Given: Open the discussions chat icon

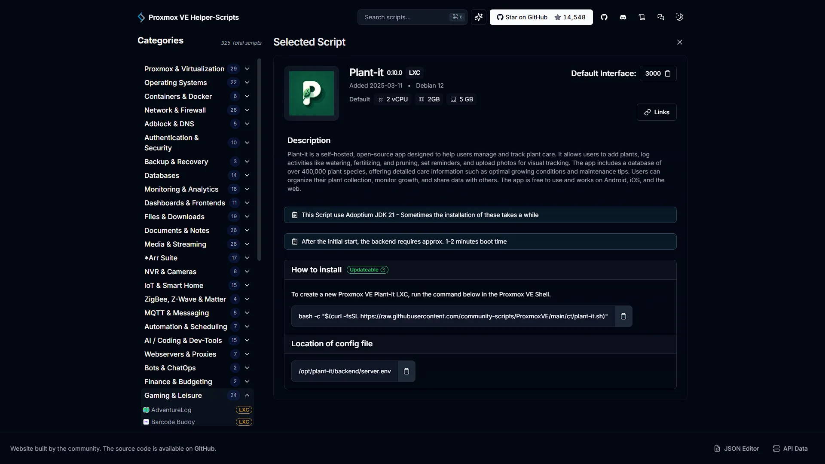Looking at the screenshot, I should 661,17.
